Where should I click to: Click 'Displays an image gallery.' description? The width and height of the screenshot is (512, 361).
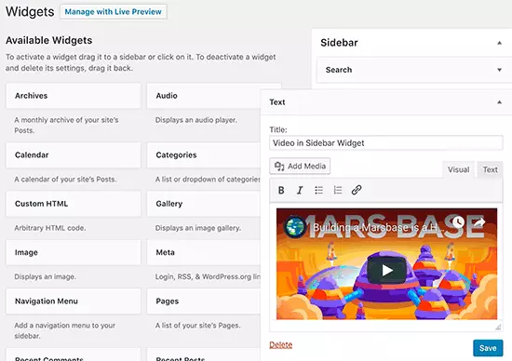tap(198, 228)
